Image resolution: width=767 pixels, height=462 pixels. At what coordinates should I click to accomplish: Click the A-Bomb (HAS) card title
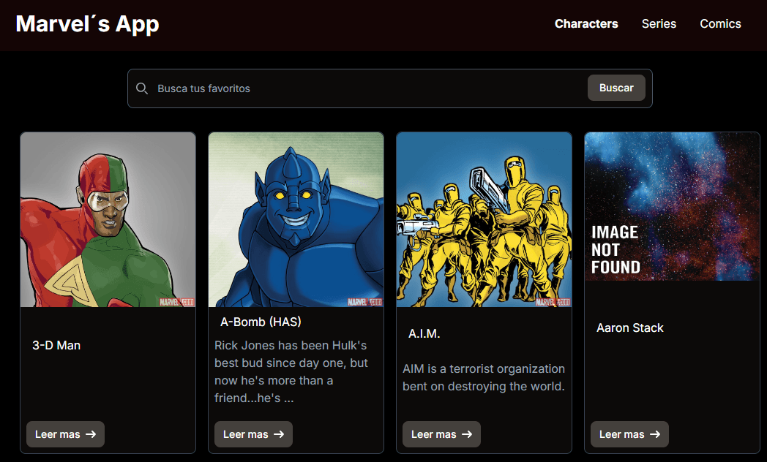261,322
